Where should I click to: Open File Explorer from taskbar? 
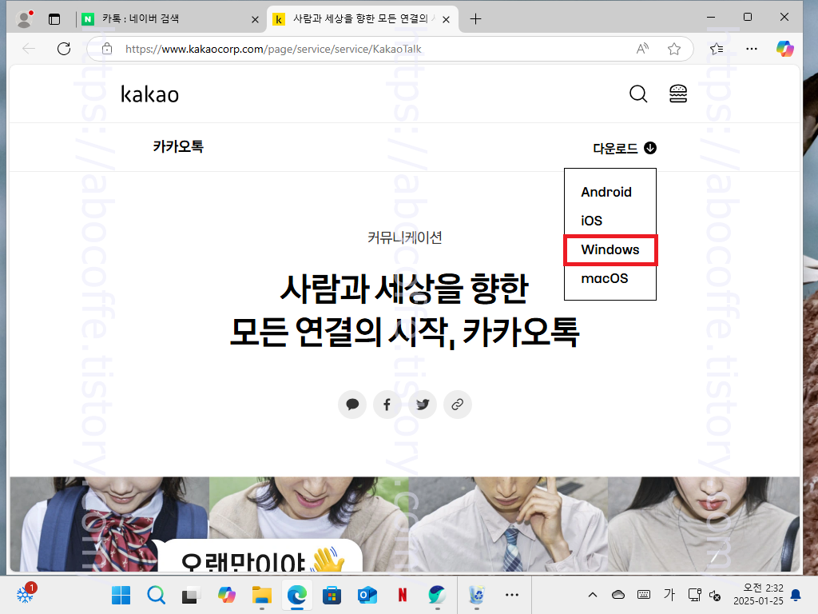(262, 595)
